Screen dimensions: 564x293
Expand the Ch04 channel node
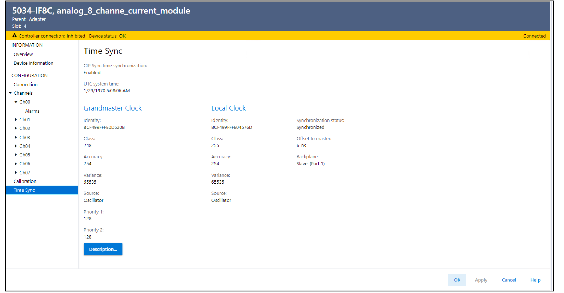pos(16,146)
